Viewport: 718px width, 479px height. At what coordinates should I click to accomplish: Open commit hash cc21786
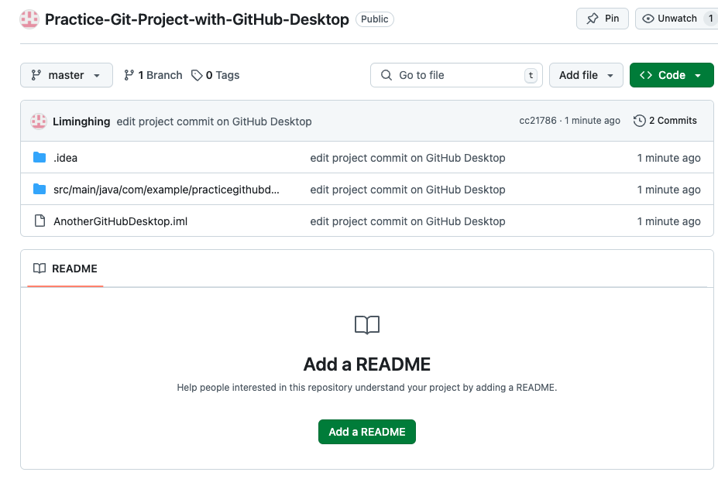pyautogui.click(x=538, y=121)
